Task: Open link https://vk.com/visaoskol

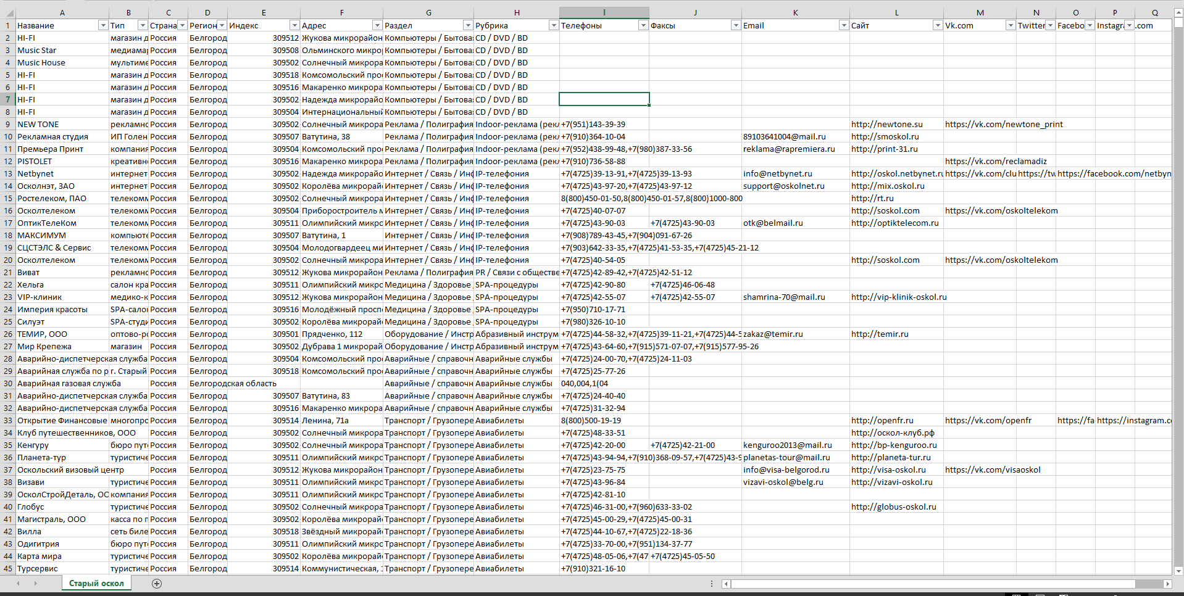Action: tap(993, 470)
